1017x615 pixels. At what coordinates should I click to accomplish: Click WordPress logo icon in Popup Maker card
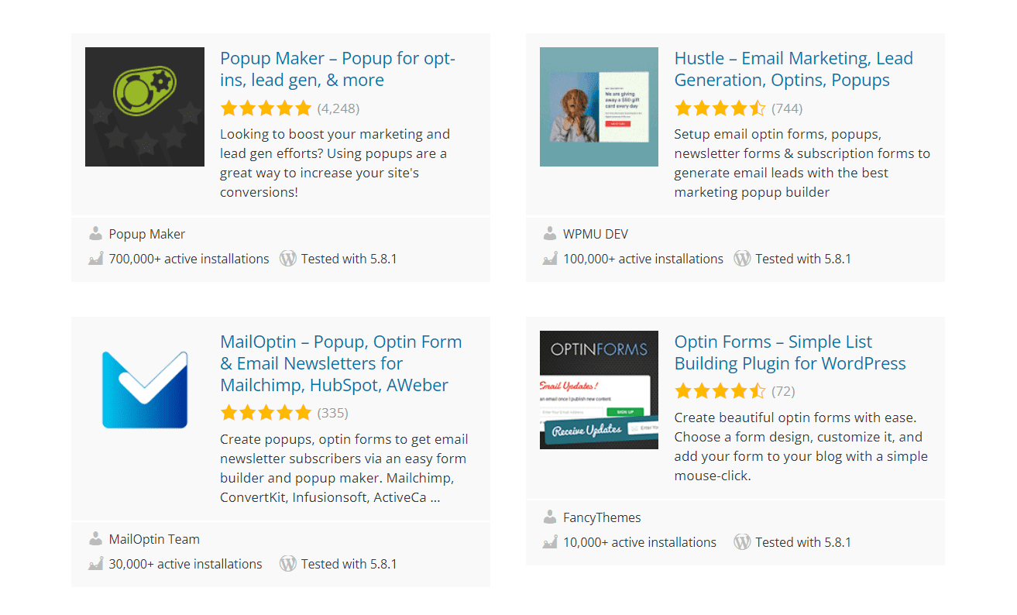click(288, 259)
